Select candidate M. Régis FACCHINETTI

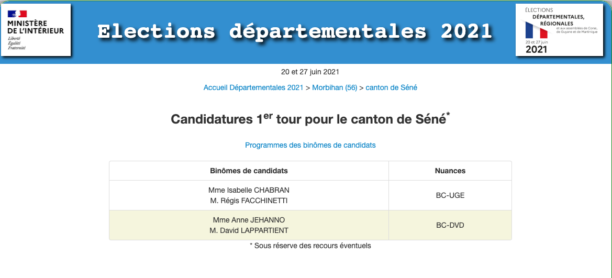click(249, 201)
